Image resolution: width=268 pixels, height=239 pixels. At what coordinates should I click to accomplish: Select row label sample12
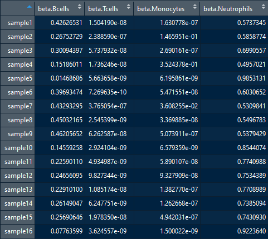coord(18,176)
